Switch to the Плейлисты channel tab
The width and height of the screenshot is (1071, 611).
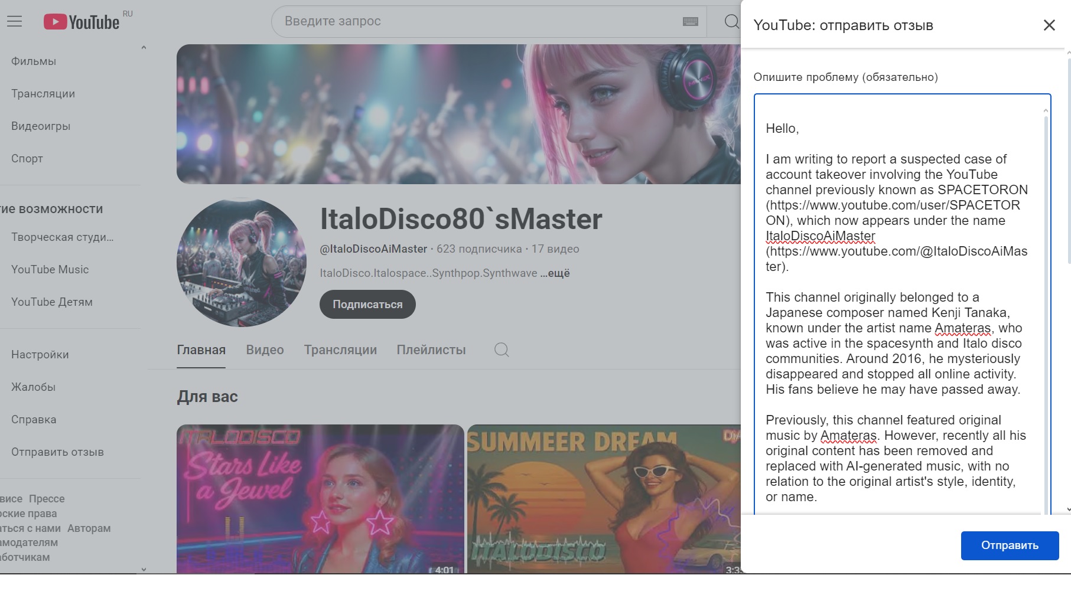pyautogui.click(x=431, y=350)
